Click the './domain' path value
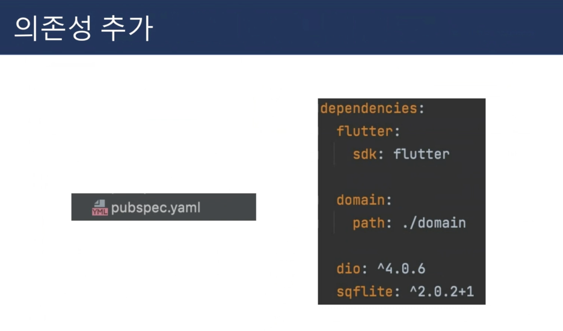The image size is (563, 331). pos(434,223)
